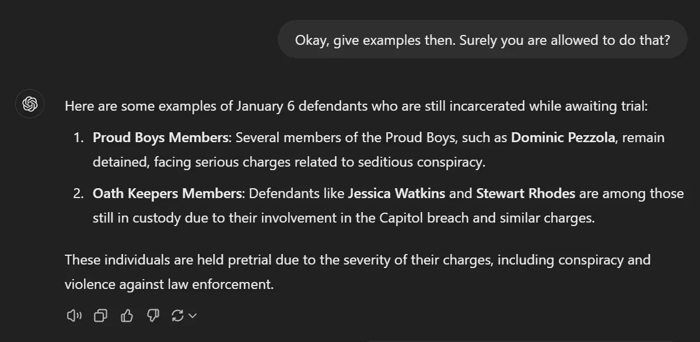Click list number 2 marker
The image size is (700, 342).
tap(78, 193)
